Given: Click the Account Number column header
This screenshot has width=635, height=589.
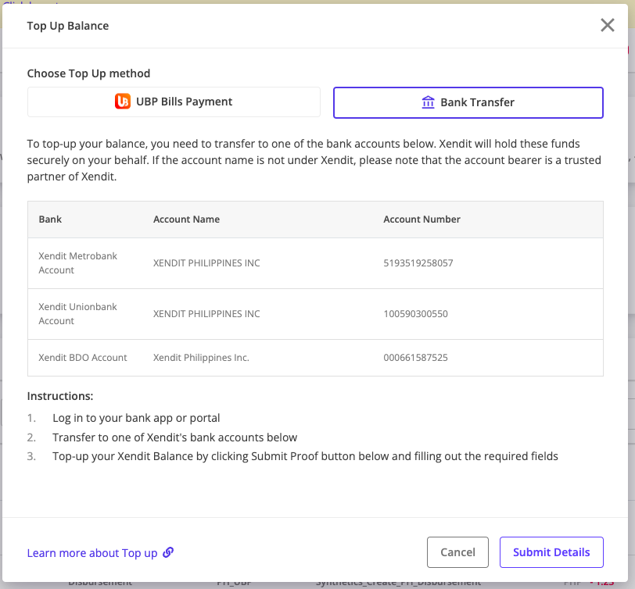Looking at the screenshot, I should (x=422, y=220).
